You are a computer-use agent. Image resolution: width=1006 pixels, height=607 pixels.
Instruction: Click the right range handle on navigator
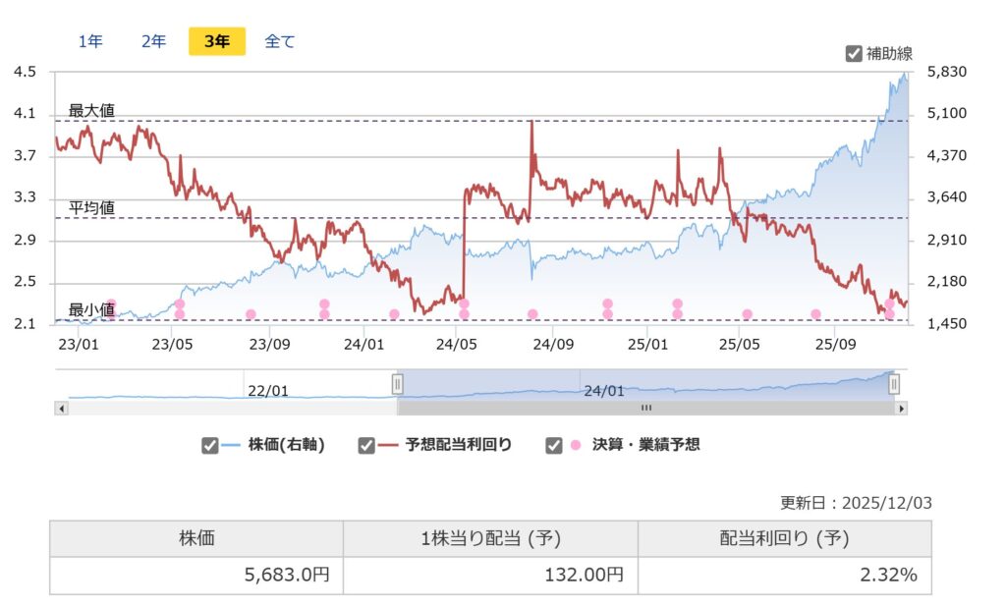coord(894,383)
